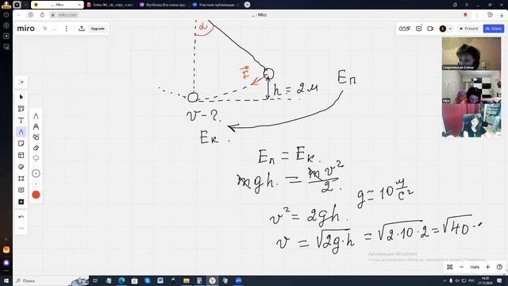
Task: Choose smart drawing shapes tool
Action: 36,137
